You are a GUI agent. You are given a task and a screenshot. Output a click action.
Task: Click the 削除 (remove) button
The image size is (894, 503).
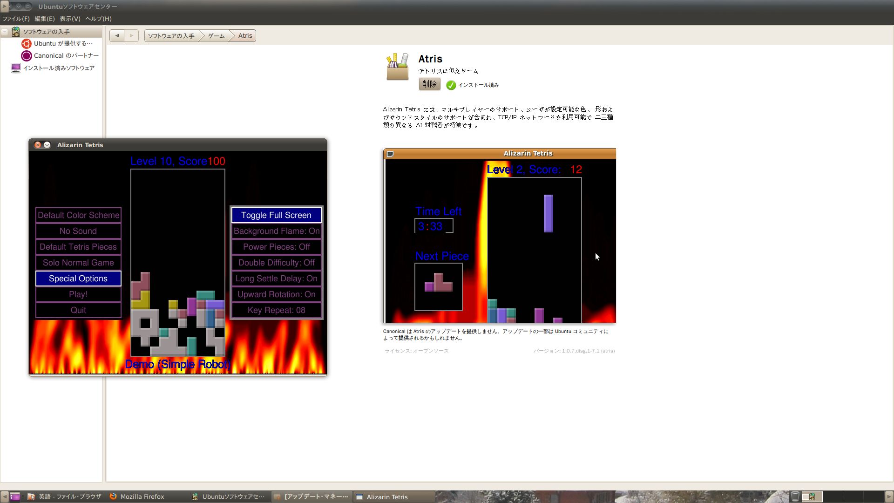[429, 84]
